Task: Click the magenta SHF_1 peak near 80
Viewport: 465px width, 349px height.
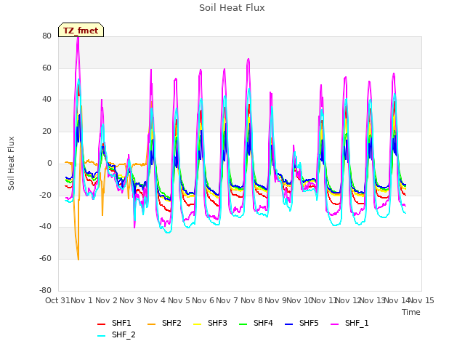Action: (x=78, y=39)
